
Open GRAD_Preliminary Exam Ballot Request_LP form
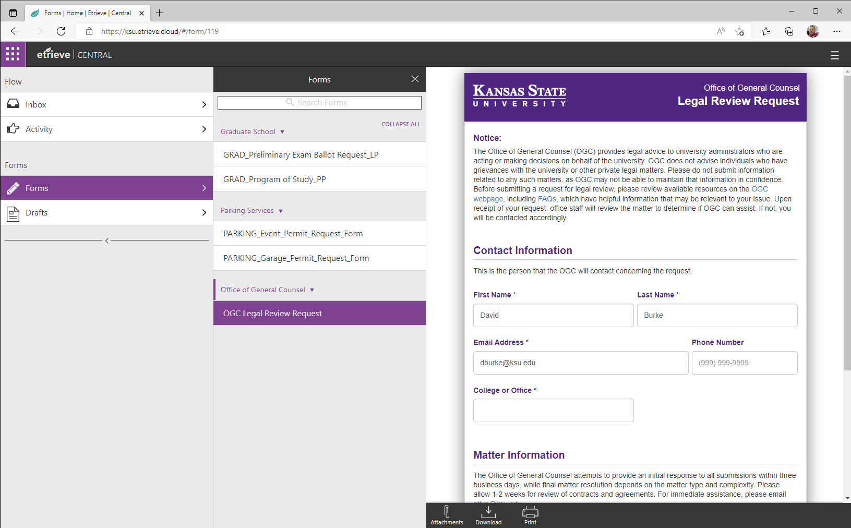click(319, 154)
